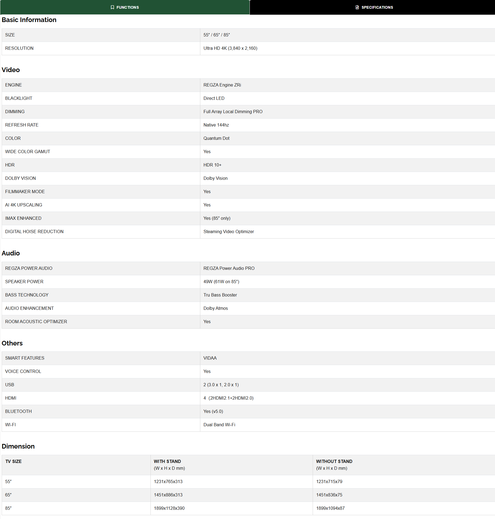Click the document icon beside Specifications
The width and height of the screenshot is (495, 519).
click(357, 7)
